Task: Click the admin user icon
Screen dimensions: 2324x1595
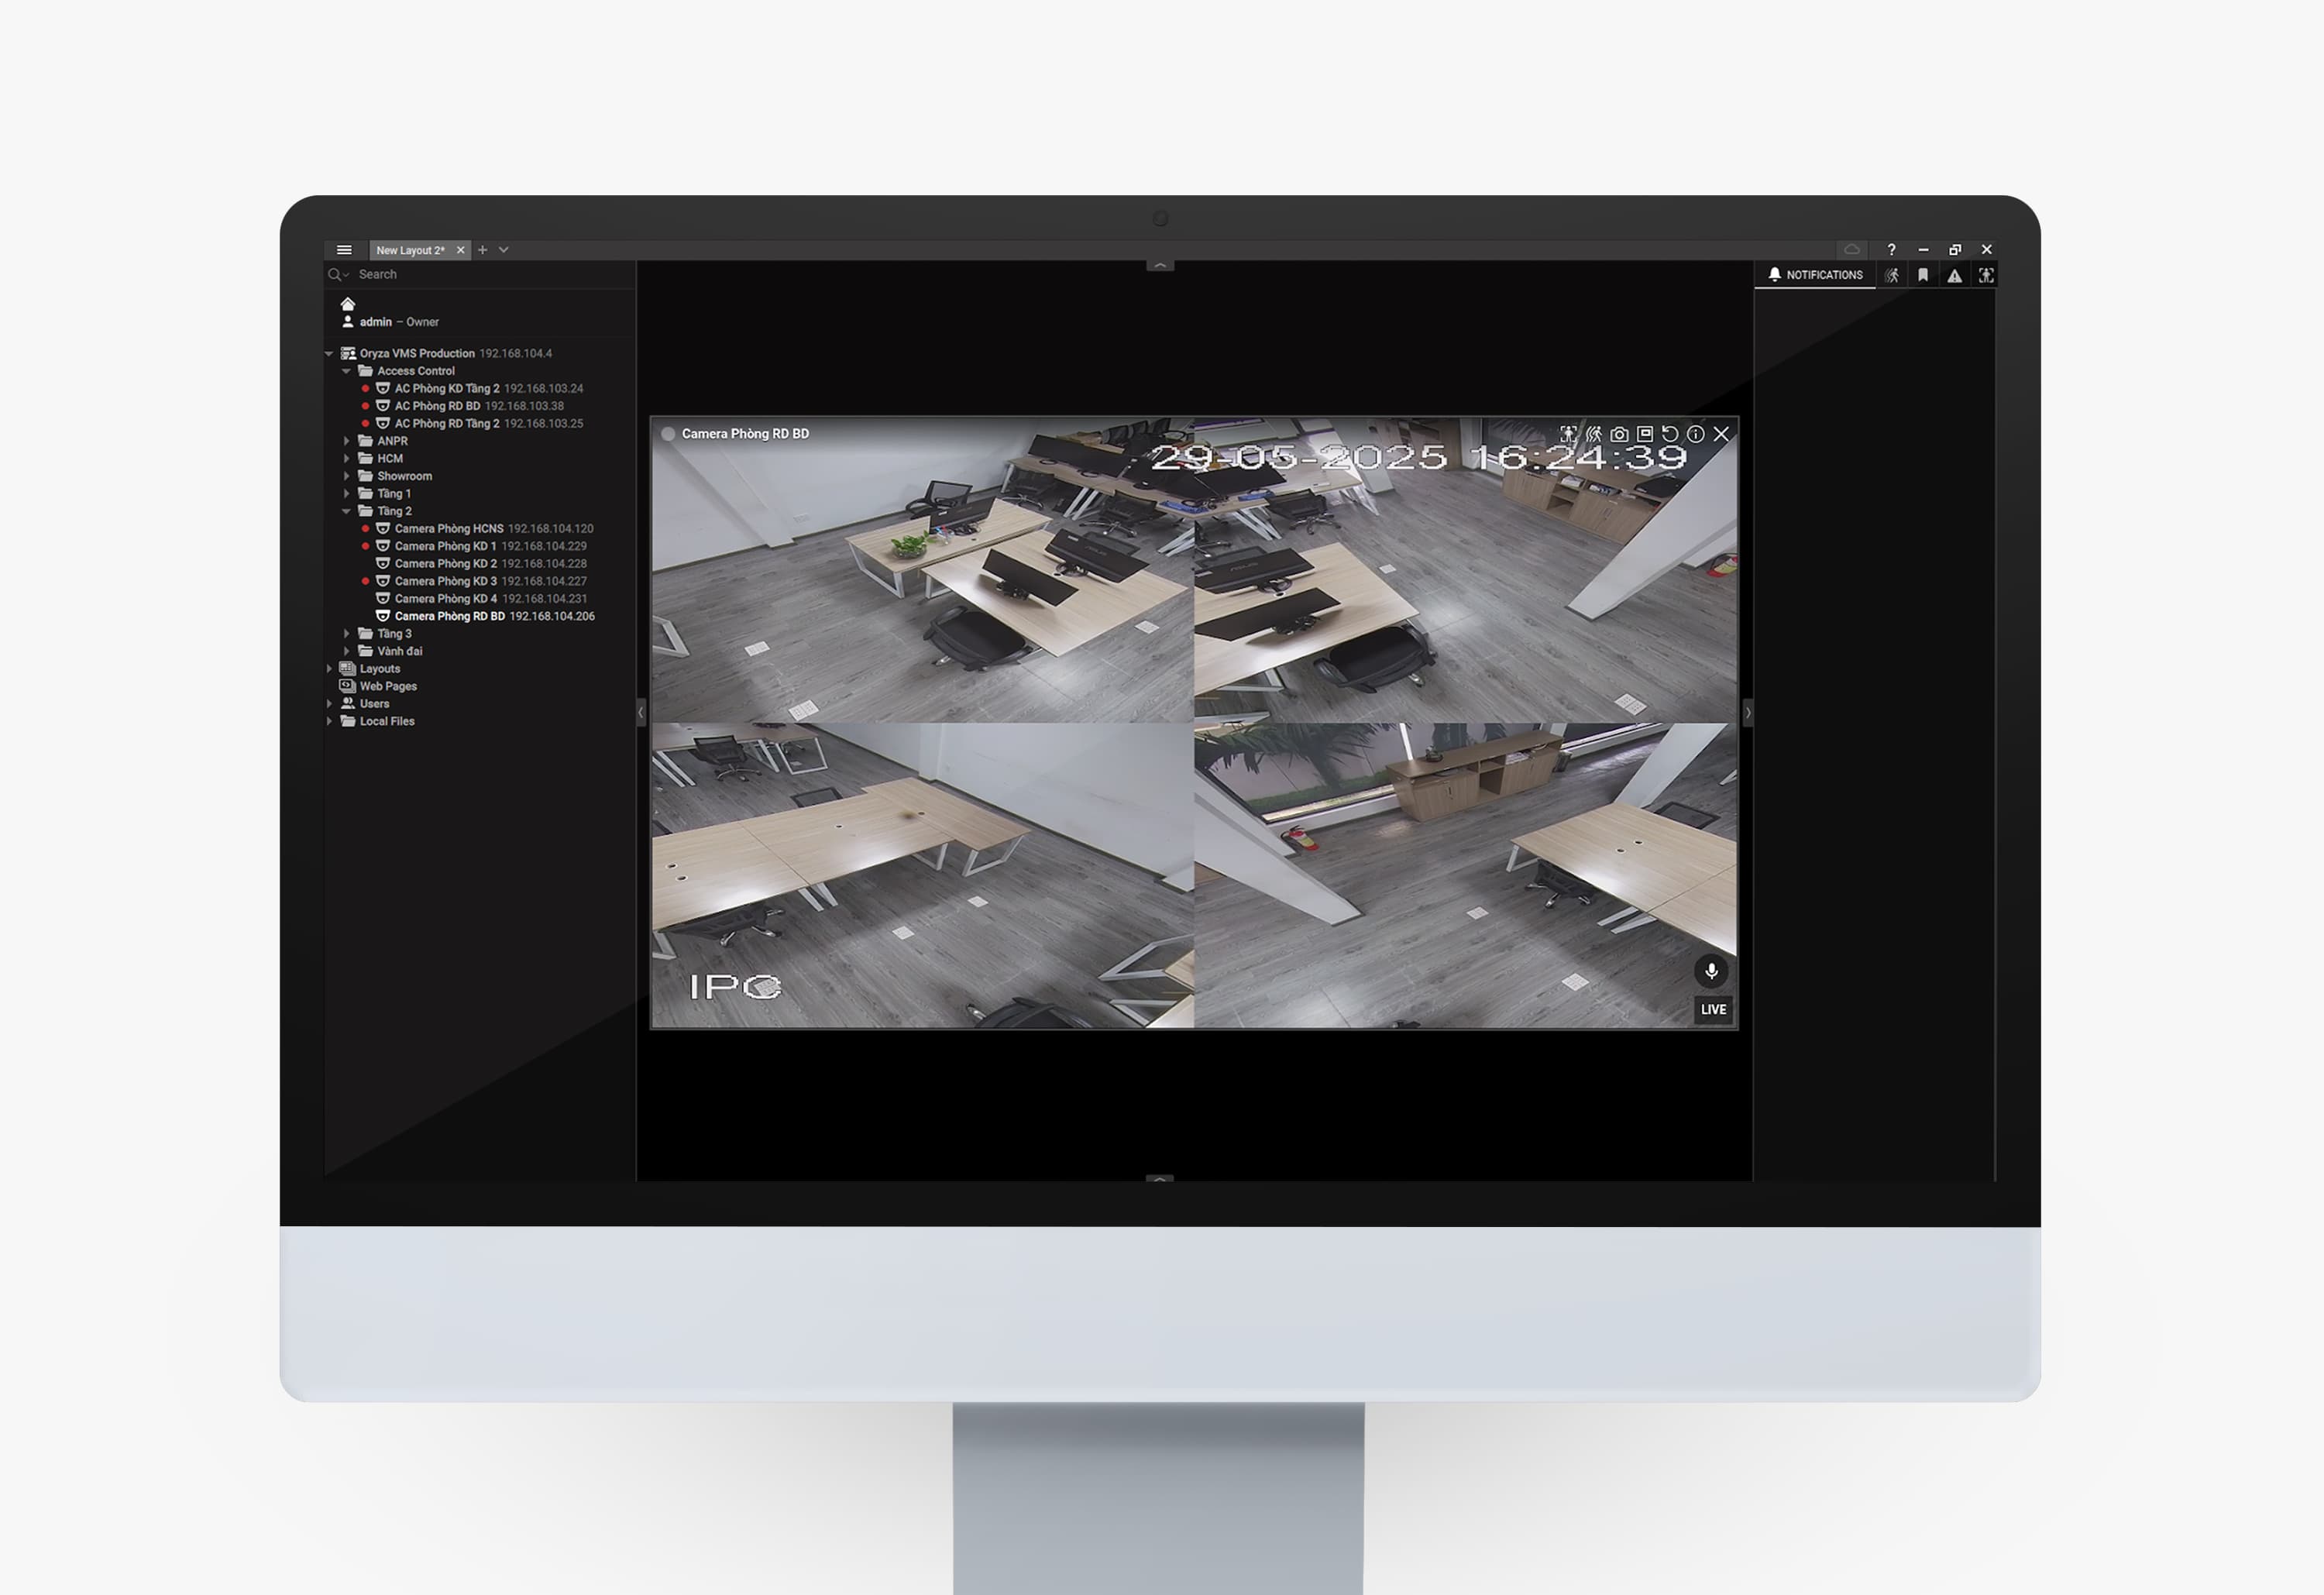Action: tap(348, 322)
